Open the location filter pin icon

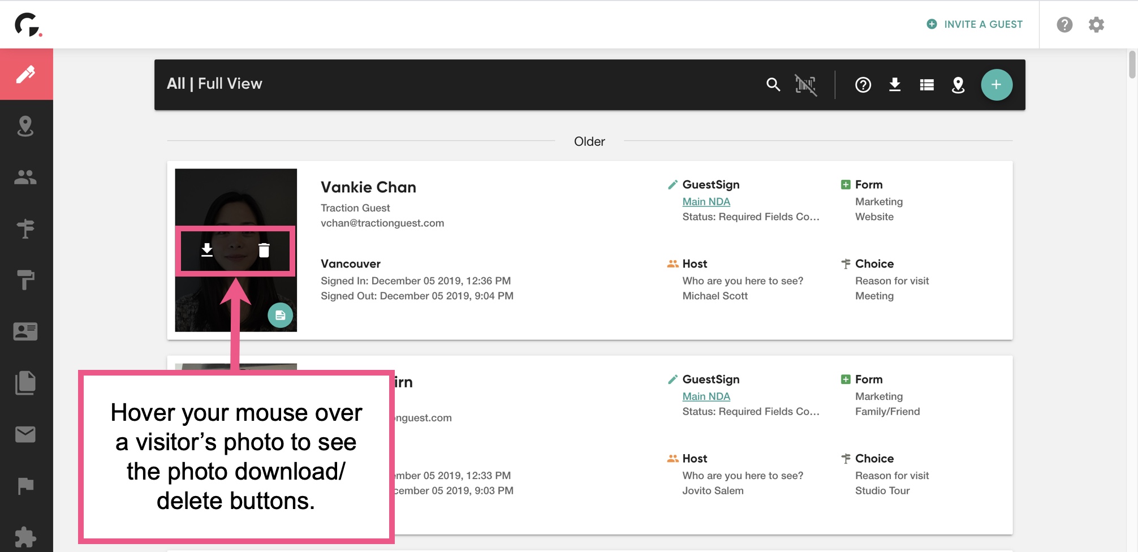click(x=958, y=85)
